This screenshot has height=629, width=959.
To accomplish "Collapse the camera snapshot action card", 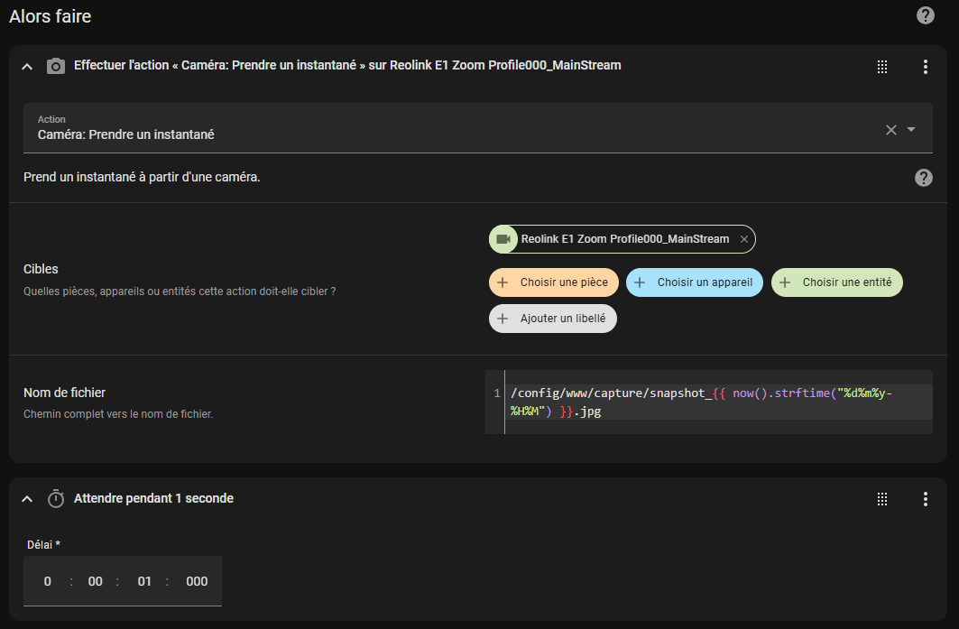I will click(27, 66).
